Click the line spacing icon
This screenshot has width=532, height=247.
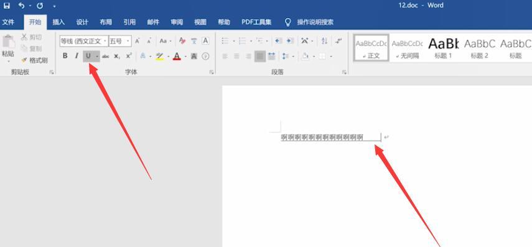click(286, 56)
